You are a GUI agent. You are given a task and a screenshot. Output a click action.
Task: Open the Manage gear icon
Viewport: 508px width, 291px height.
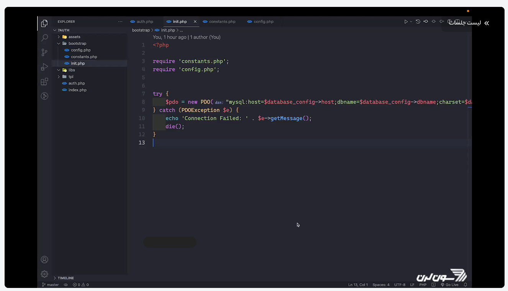coord(44,274)
